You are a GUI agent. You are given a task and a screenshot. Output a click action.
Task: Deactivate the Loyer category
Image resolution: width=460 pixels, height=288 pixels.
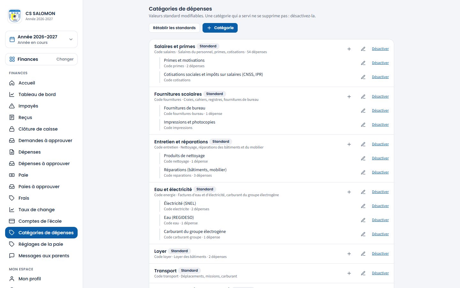pyautogui.click(x=380, y=254)
